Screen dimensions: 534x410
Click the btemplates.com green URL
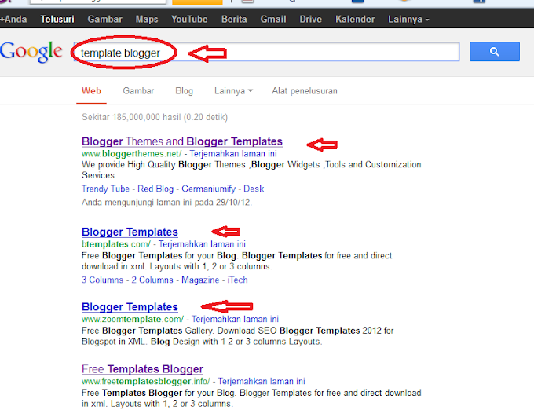click(x=116, y=244)
